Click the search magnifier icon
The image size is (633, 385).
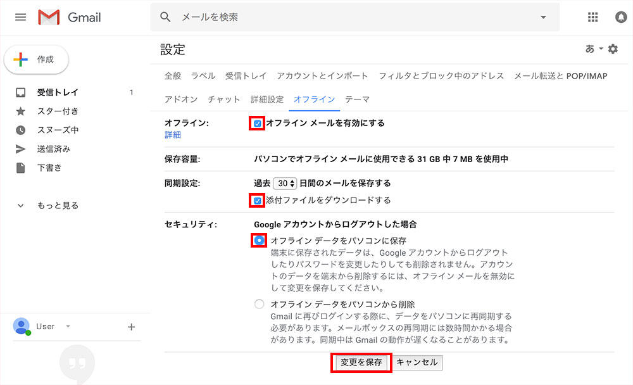pos(166,17)
